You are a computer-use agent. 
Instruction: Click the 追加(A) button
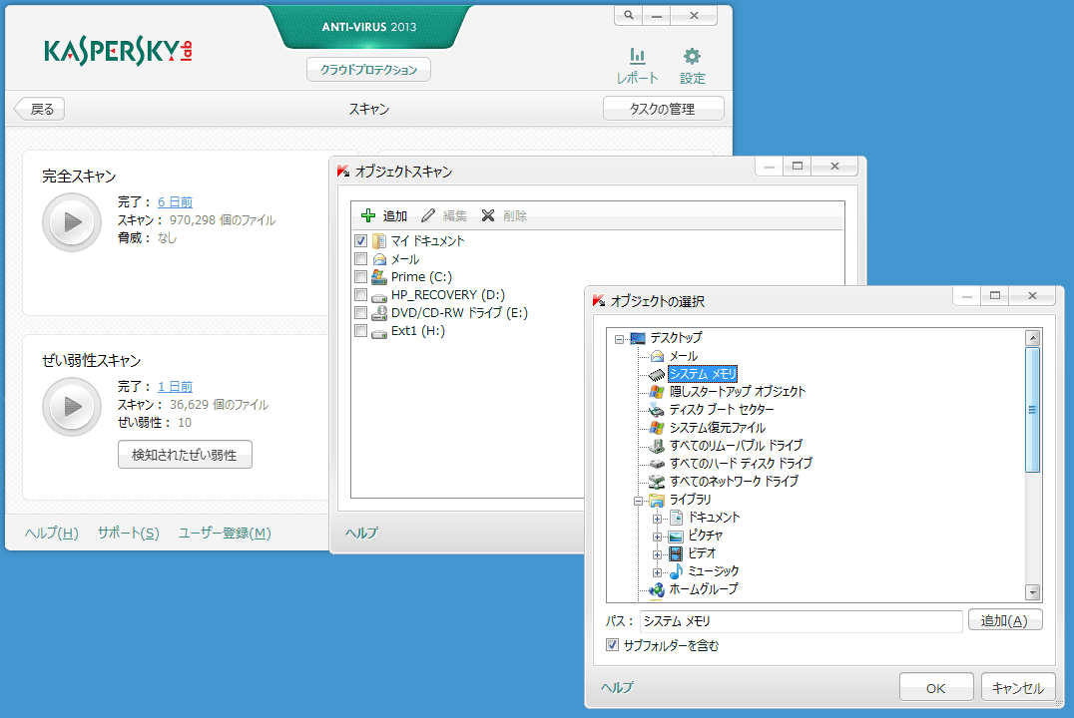tap(1005, 620)
